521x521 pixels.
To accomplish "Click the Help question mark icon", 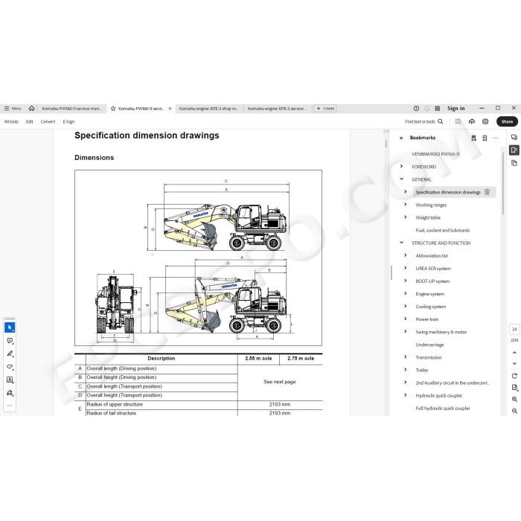I will 416,109.
